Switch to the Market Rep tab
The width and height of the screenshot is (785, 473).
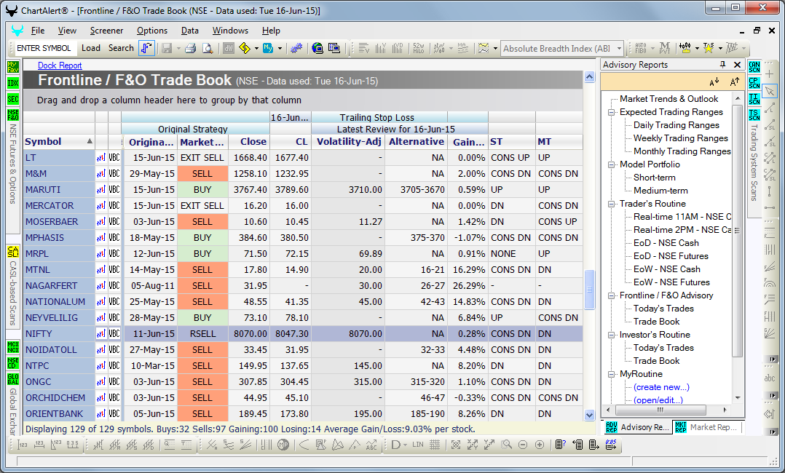[707, 427]
